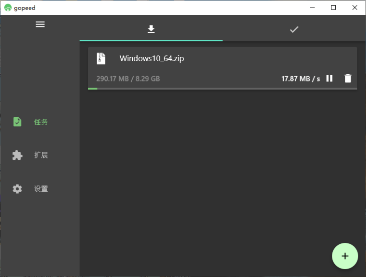Click the download progress bar
This screenshot has width=366, height=277.
(x=223, y=89)
